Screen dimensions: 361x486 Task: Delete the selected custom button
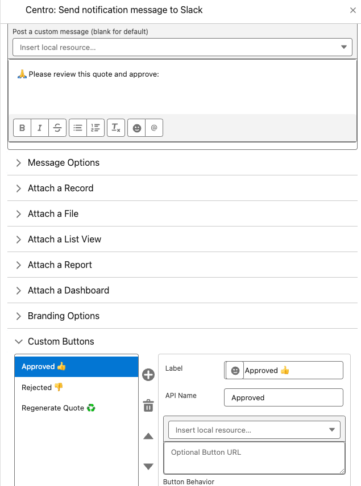(x=148, y=405)
